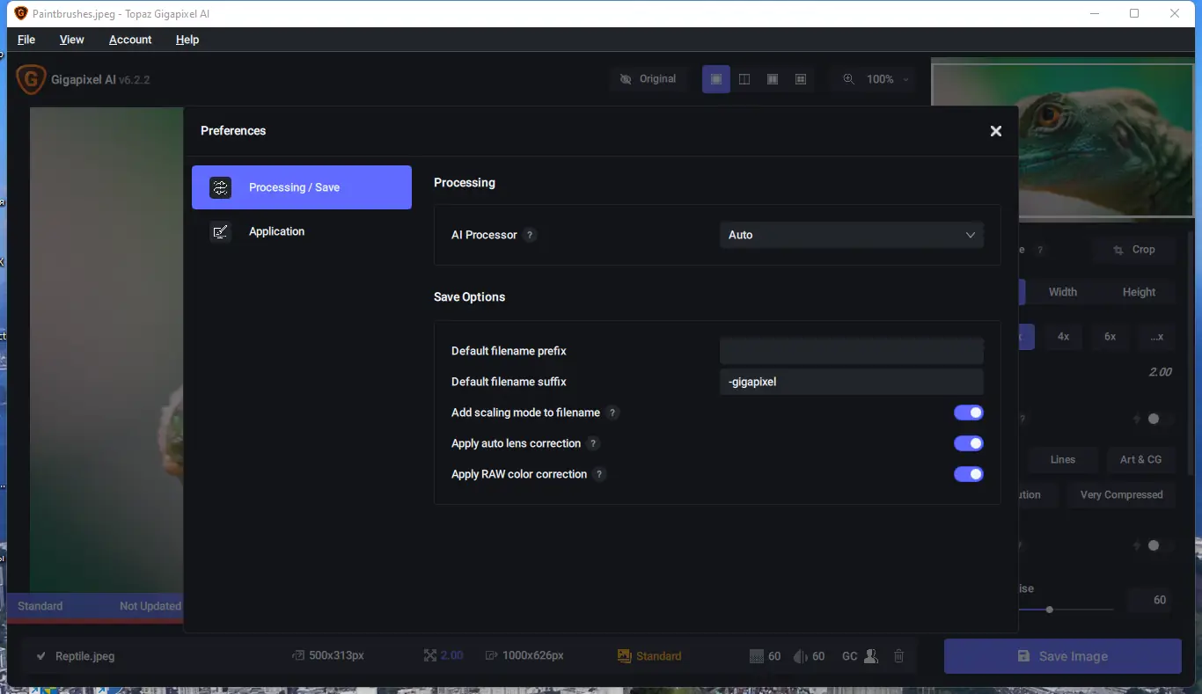This screenshot has width=1202, height=694.
Task: Click the Default filename prefix field
Action: [x=852, y=351]
